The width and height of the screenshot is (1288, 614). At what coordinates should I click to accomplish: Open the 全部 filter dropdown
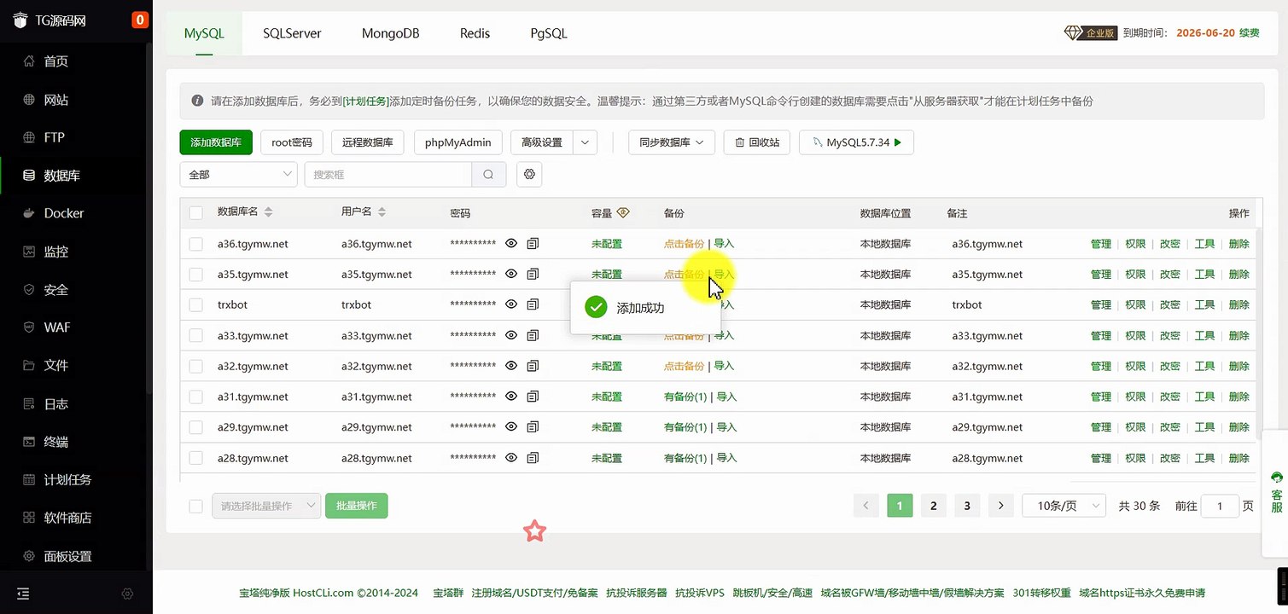pyautogui.click(x=238, y=174)
